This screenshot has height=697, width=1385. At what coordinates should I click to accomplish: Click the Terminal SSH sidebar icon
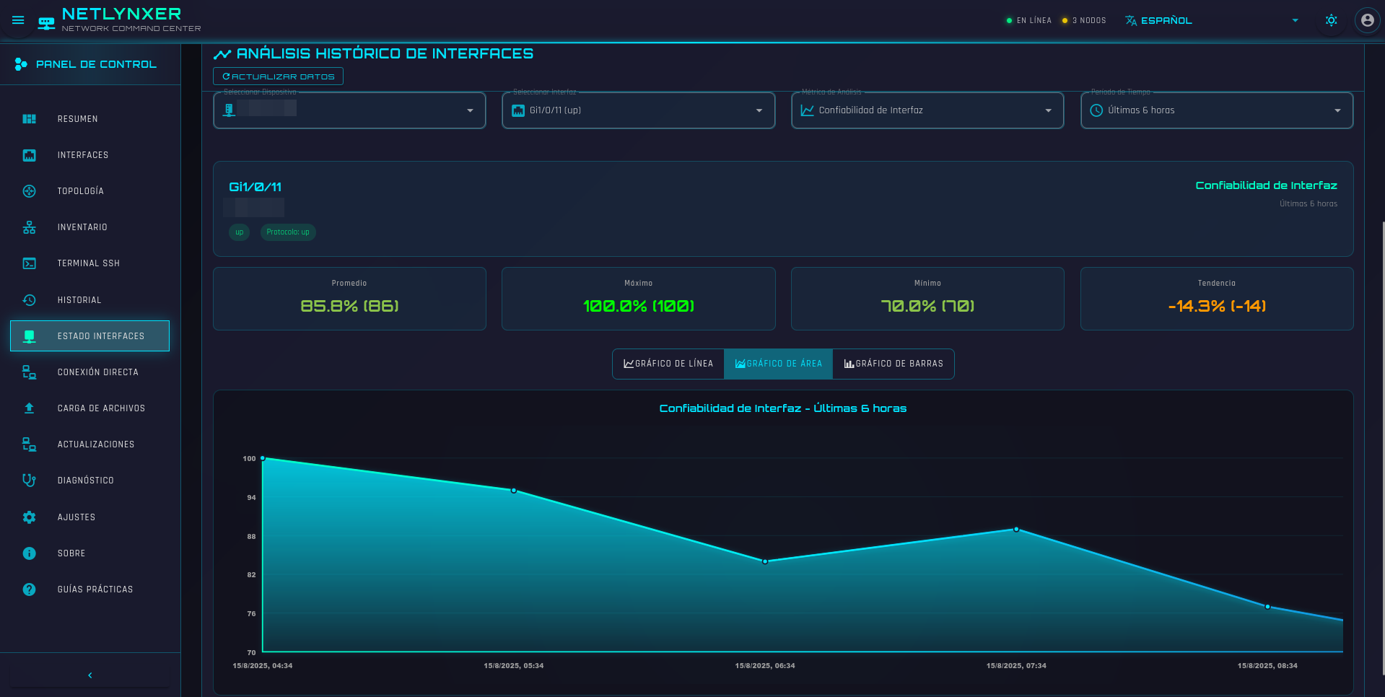(29, 263)
